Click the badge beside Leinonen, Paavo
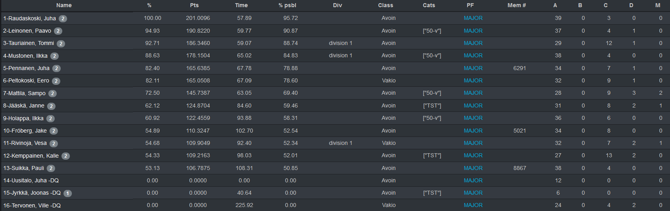Screen dimensions: 670x211 58,31
